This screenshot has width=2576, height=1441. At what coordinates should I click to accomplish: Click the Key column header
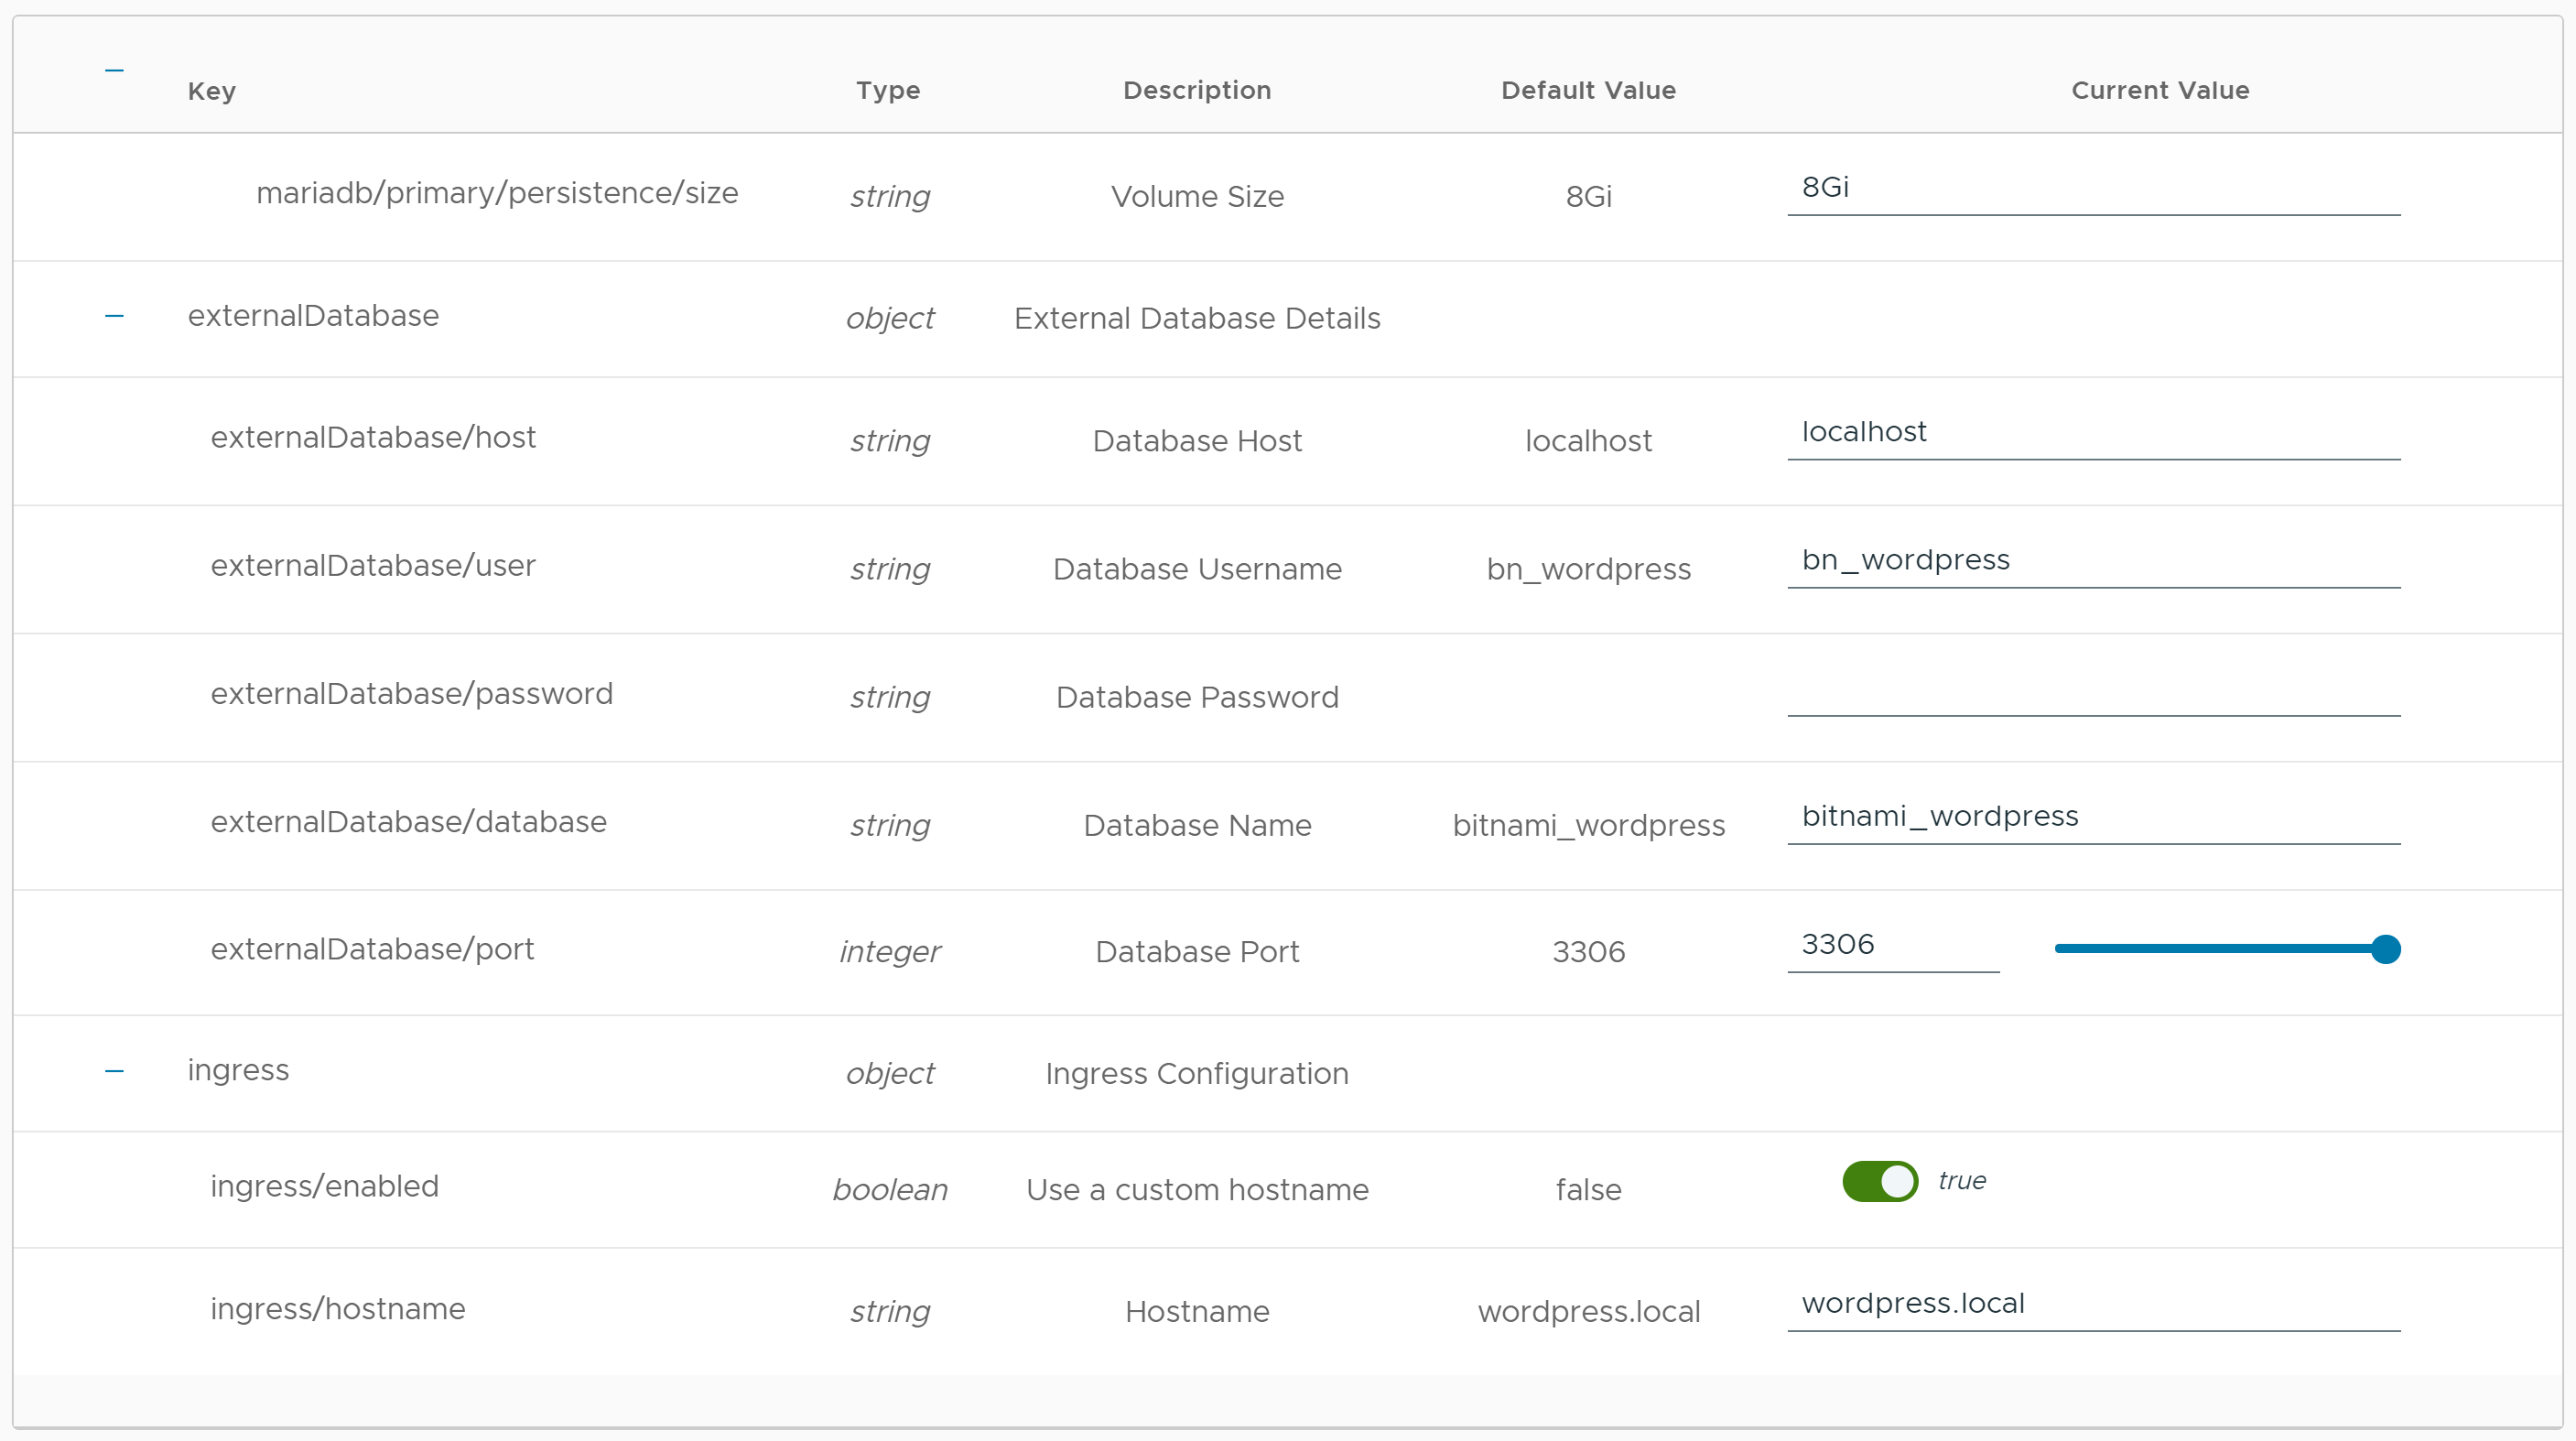pyautogui.click(x=211, y=91)
